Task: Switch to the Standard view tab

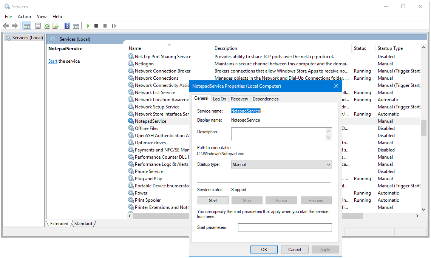Action: pyautogui.click(x=83, y=224)
